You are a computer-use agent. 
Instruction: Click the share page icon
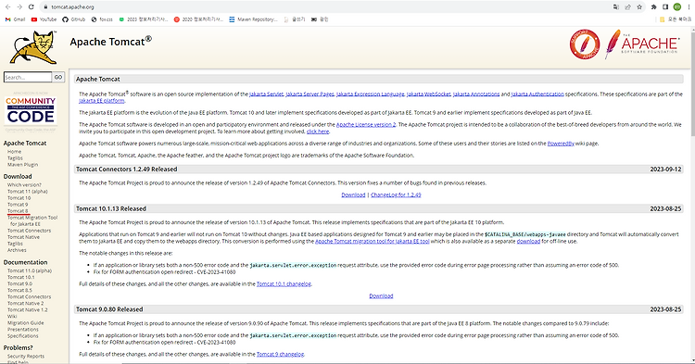[x=627, y=7]
